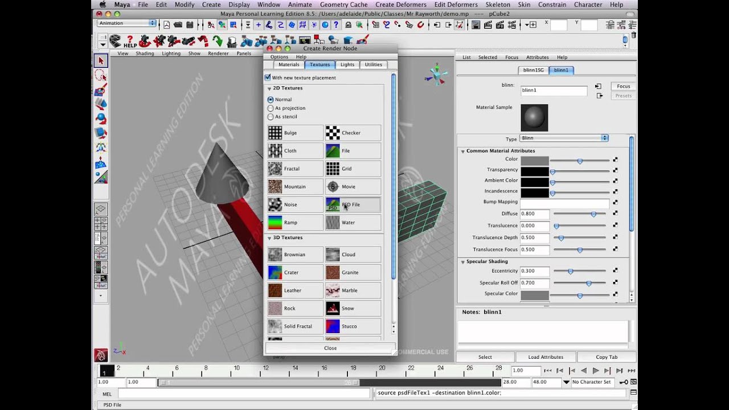Click the Select button in Attribute Editor
The height and width of the screenshot is (410, 729).
[x=485, y=357]
